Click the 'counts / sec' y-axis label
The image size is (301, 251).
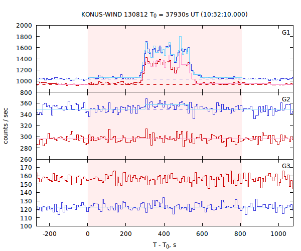(x=6, y=126)
